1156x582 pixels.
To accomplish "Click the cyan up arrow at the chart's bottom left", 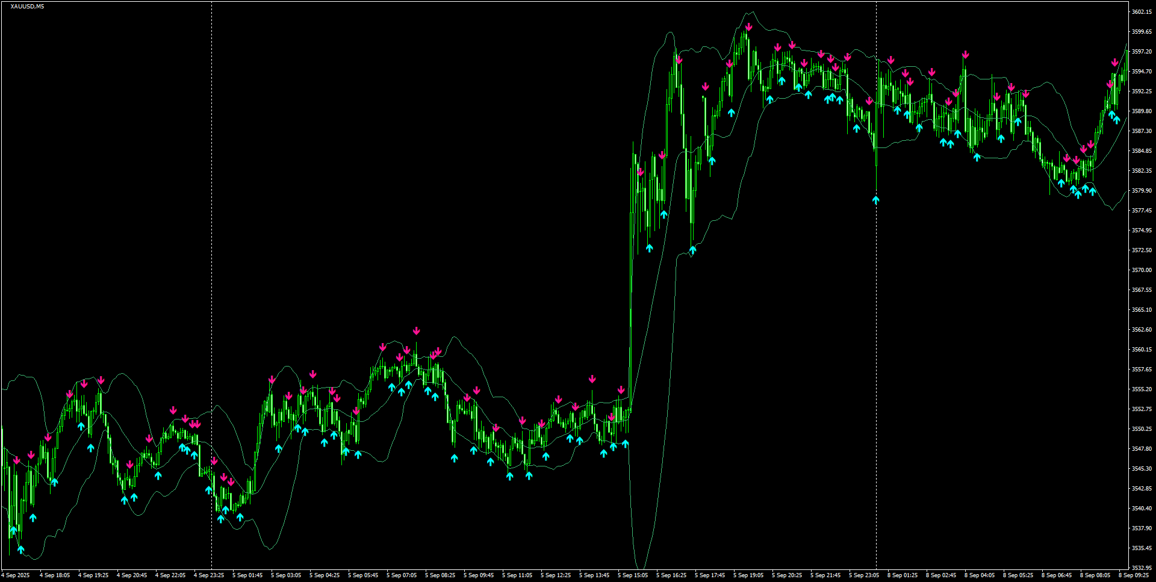I will [x=20, y=549].
